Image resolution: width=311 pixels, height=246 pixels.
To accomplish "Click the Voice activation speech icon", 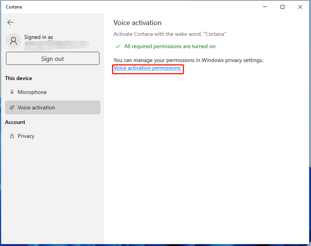I will coord(13,107).
